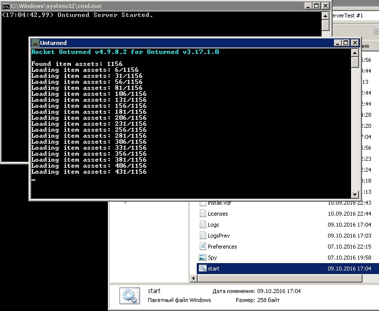
Task: Click the start file name in list
Action: point(213,269)
